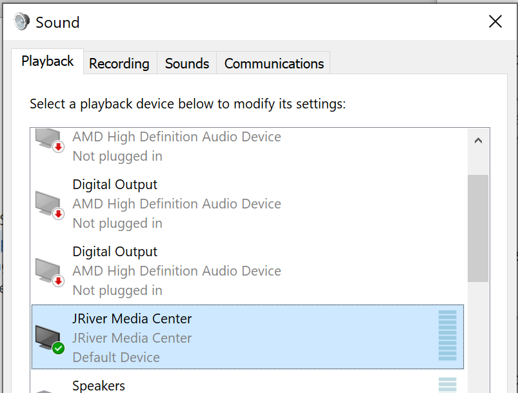Switch to the Playback tab

pyautogui.click(x=47, y=61)
